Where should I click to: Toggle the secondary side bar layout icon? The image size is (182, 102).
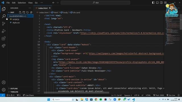pos(161,3)
